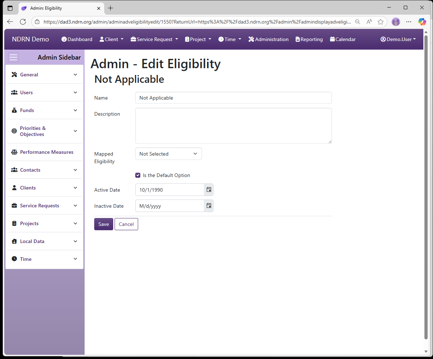Click the Projects clipboard icon in sidebar
This screenshot has height=359, width=433.
14,223
